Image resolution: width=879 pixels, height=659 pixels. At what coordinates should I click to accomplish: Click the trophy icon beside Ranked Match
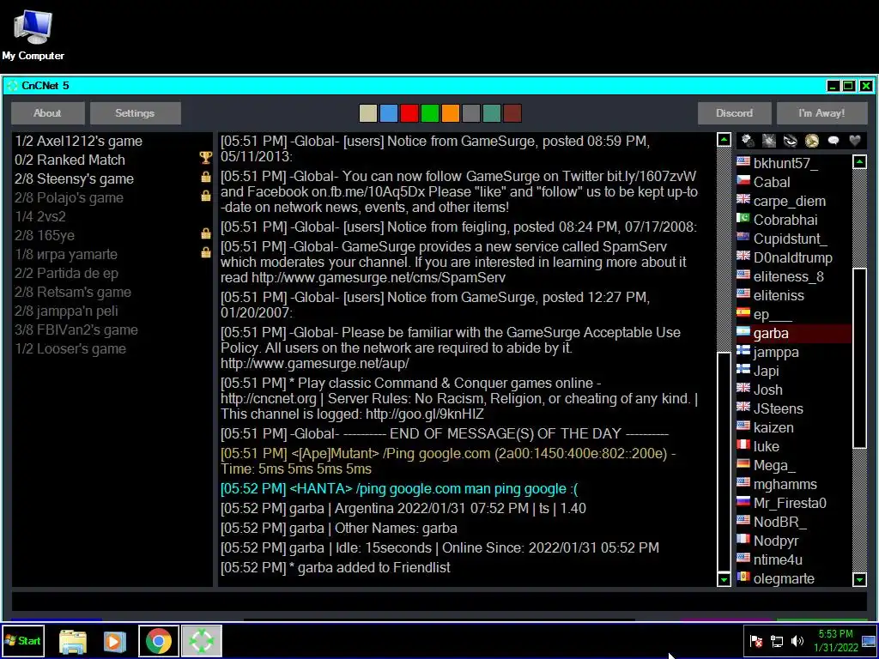(206, 158)
